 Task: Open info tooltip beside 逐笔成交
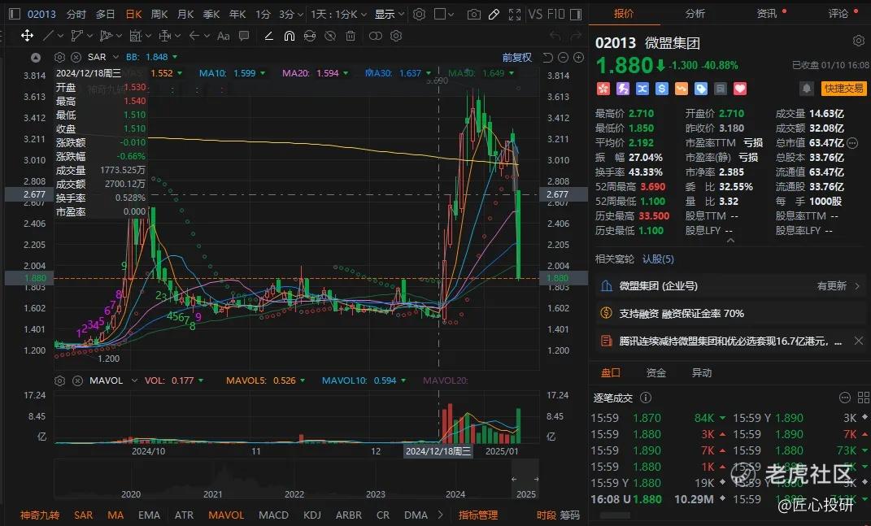pyautogui.click(x=646, y=398)
